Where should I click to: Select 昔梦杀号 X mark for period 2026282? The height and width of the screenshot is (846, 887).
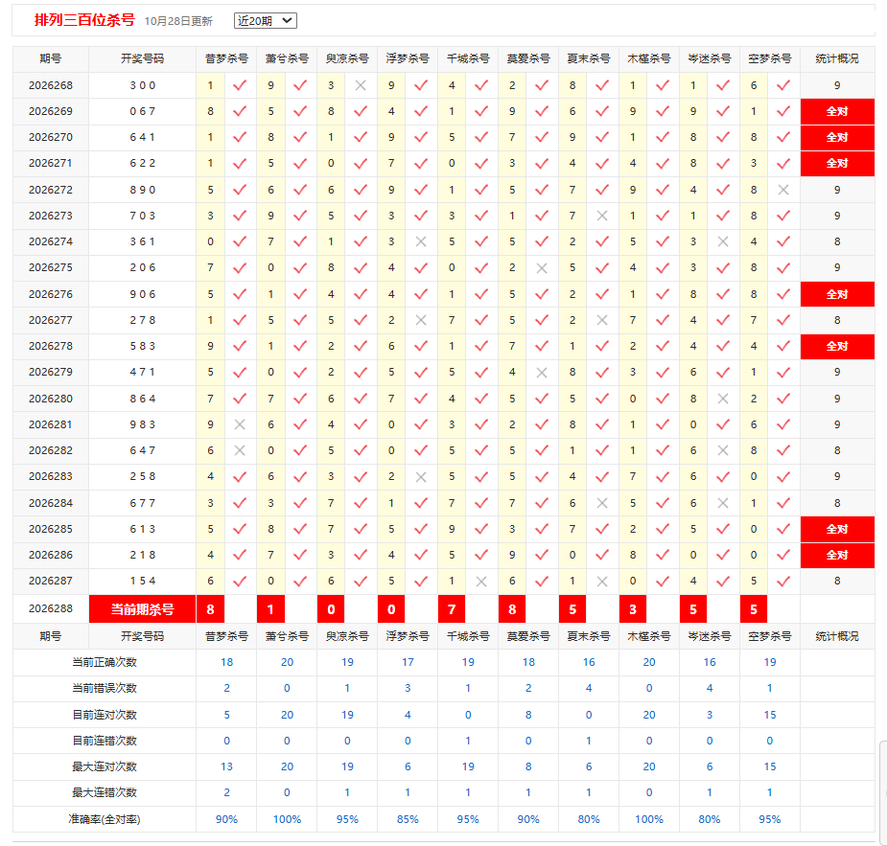(x=240, y=451)
